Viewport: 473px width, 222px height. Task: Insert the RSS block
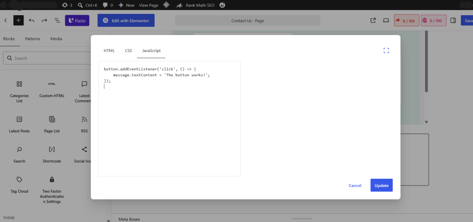pyautogui.click(x=84, y=124)
